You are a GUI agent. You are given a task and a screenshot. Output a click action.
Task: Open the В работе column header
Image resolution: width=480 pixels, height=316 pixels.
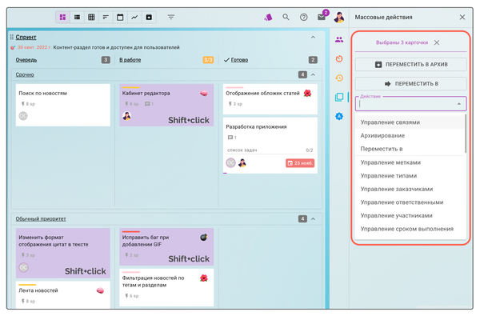(130, 60)
